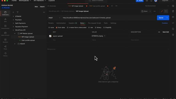This screenshot has height=99, width=176.
Task: Switch to the Pre-request Script tab
Action: (x=94, y=23)
